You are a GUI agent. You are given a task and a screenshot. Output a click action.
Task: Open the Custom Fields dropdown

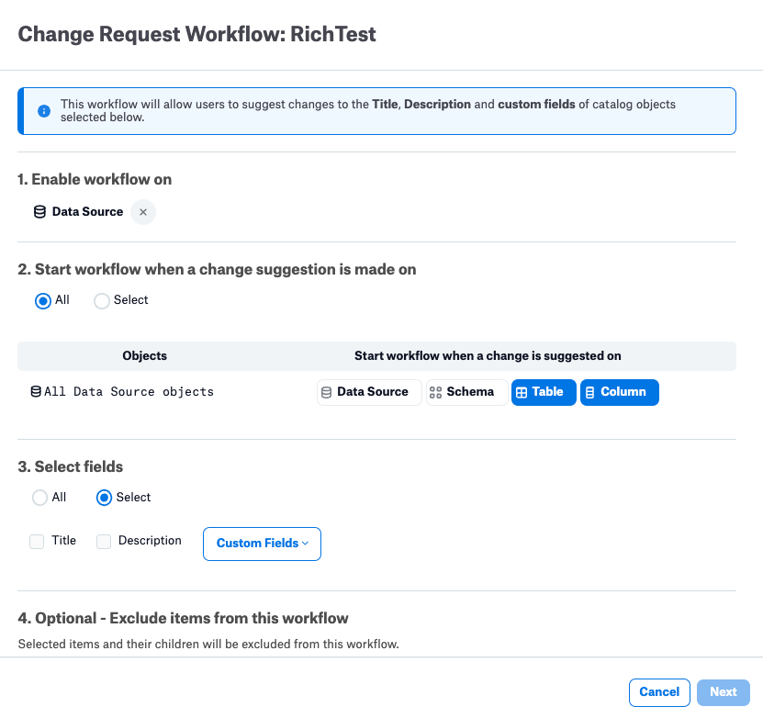click(262, 544)
